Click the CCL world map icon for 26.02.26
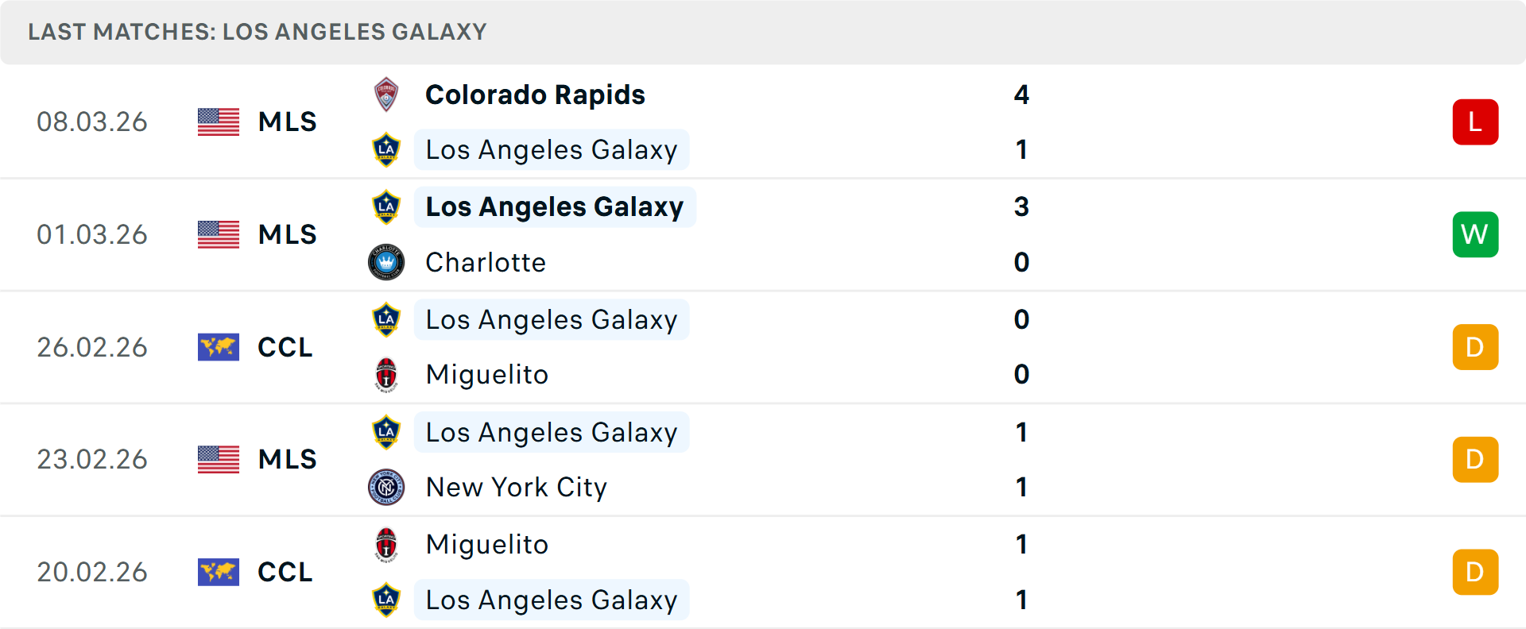Image resolution: width=1526 pixels, height=629 pixels. (218, 347)
